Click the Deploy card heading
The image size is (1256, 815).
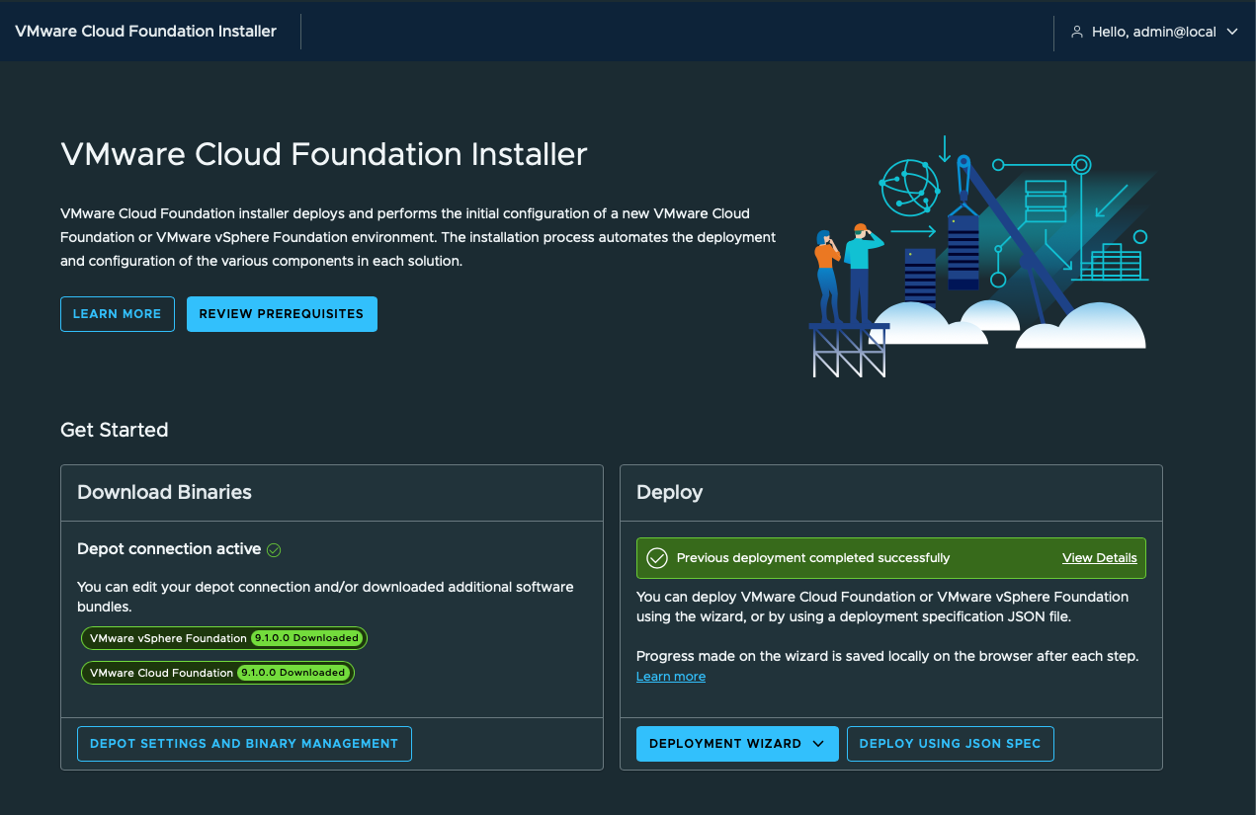[670, 492]
